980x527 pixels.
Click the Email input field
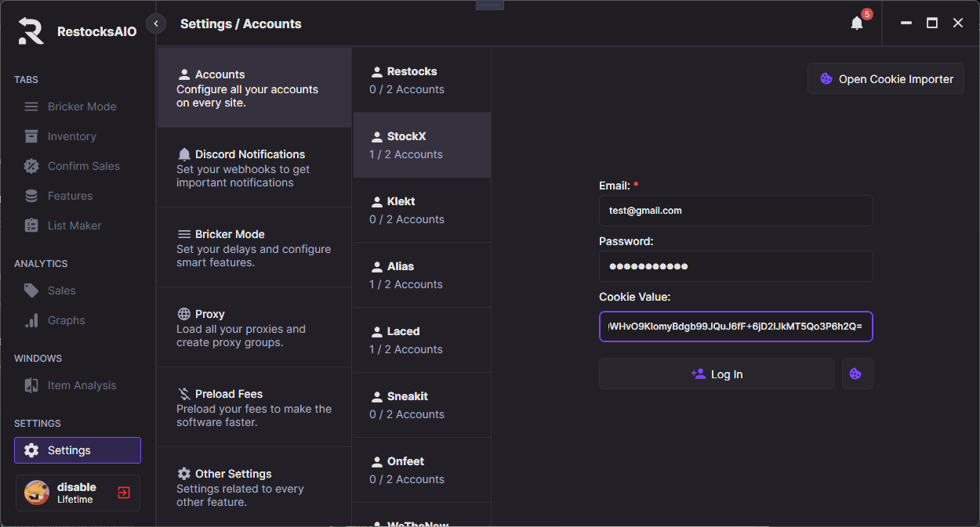tap(735, 211)
